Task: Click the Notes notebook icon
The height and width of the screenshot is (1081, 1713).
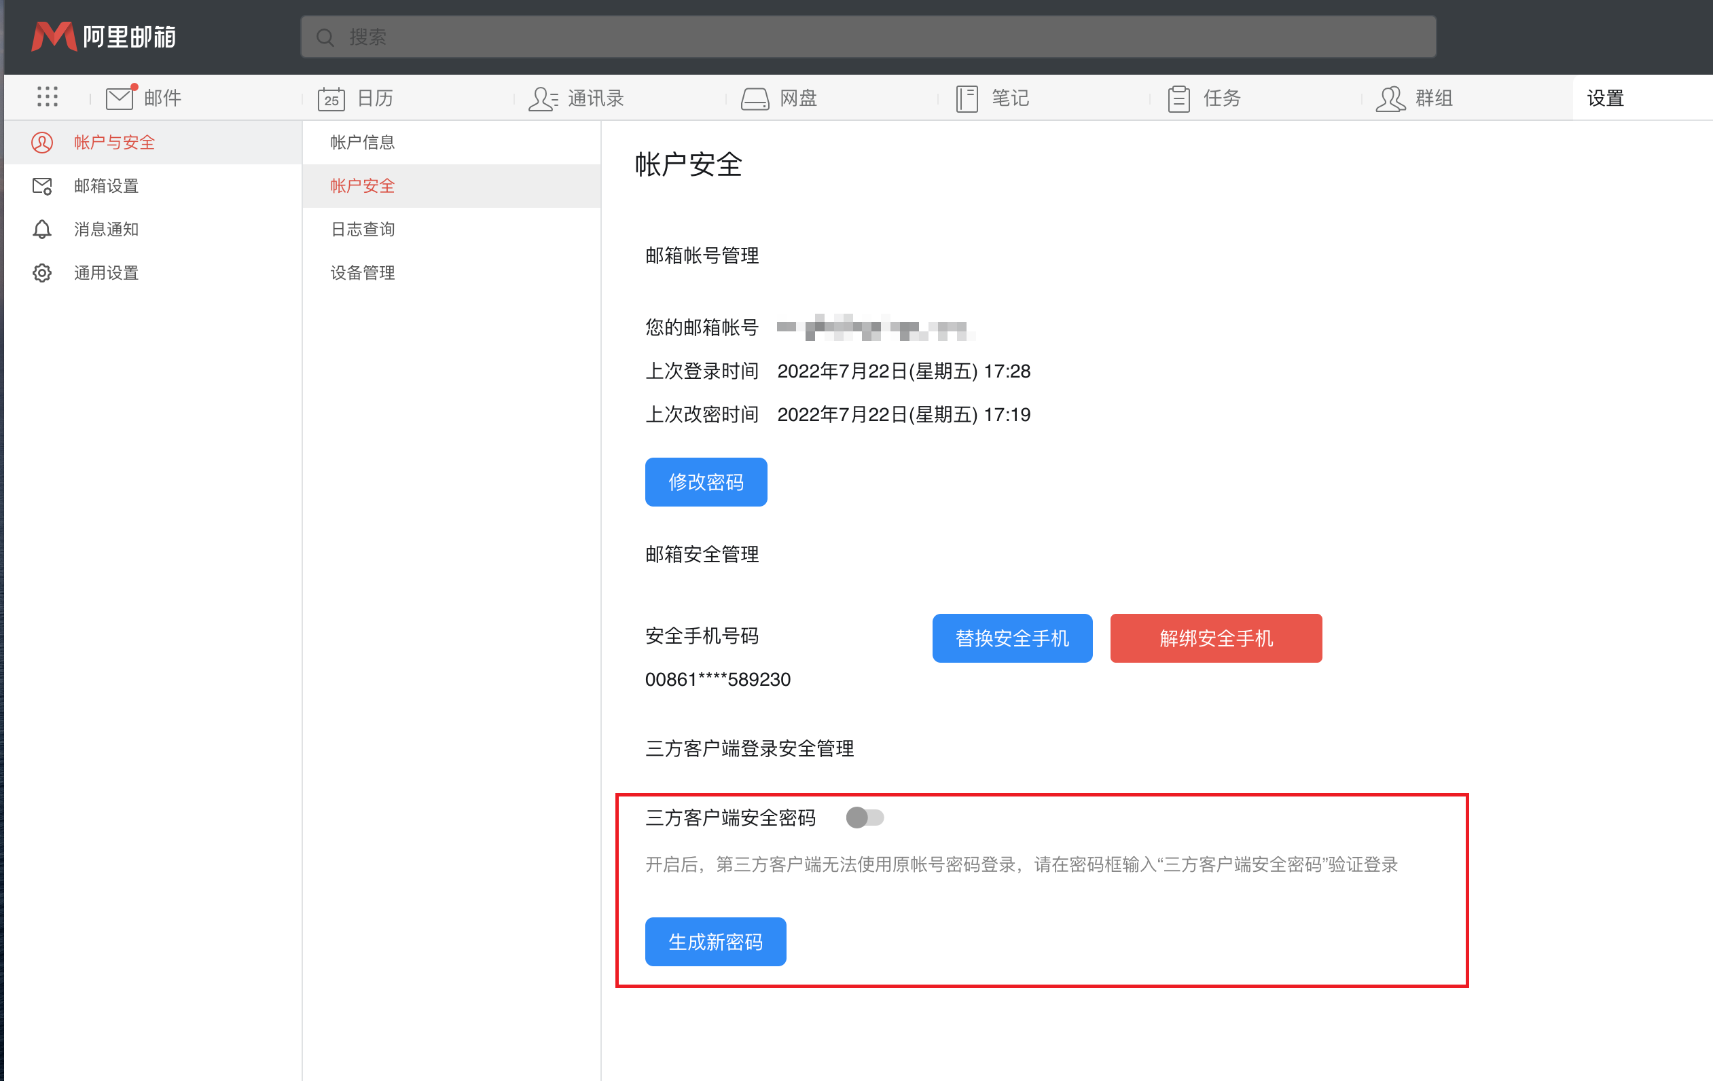Action: coord(966,98)
